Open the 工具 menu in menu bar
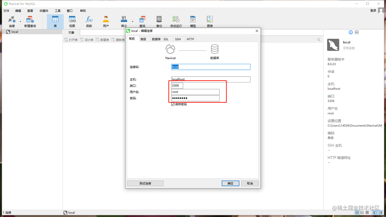 pos(57,11)
